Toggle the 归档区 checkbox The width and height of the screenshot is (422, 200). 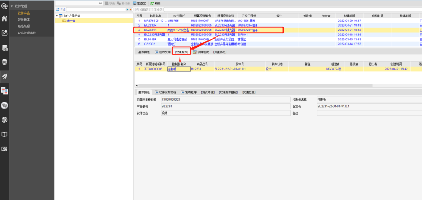coord(137,10)
